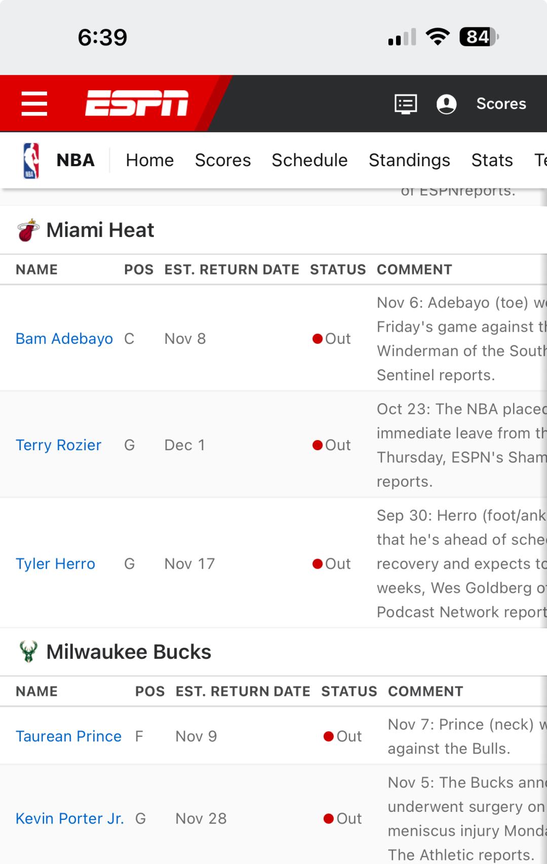The image size is (547, 864).
Task: Open the NBA Scores tab
Action: coord(223,161)
